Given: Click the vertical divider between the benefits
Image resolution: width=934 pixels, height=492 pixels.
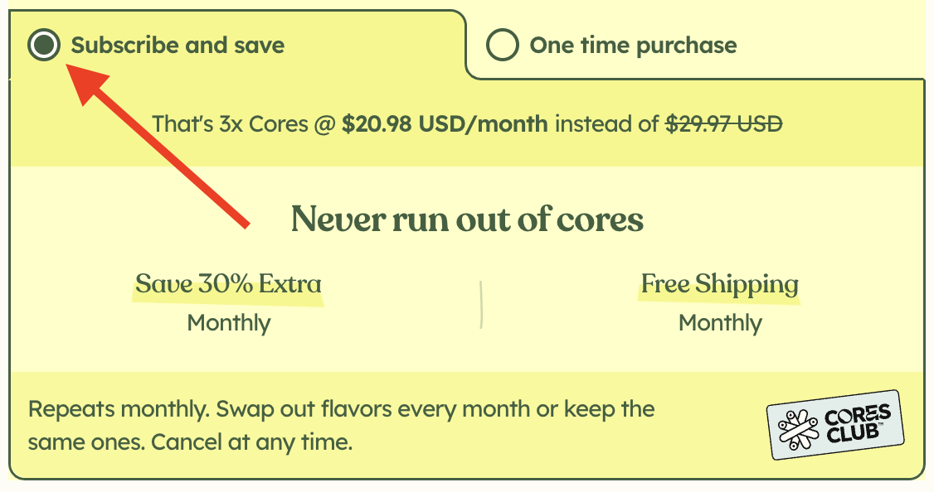Looking at the screenshot, I should (x=481, y=305).
